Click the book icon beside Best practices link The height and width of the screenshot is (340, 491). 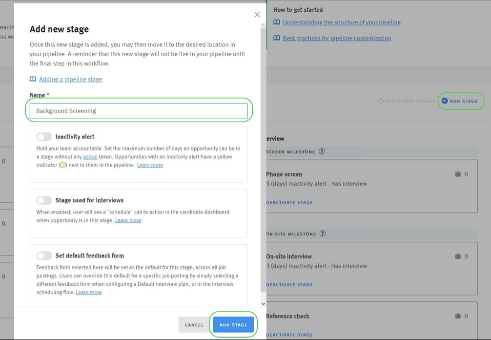coord(277,38)
